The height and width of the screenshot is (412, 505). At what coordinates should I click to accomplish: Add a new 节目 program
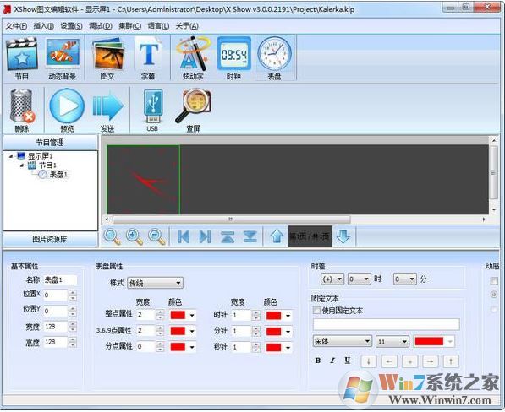click(x=22, y=58)
